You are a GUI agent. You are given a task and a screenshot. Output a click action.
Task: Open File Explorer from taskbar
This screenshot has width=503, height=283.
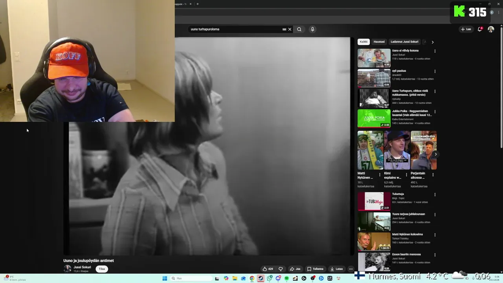[235, 278]
